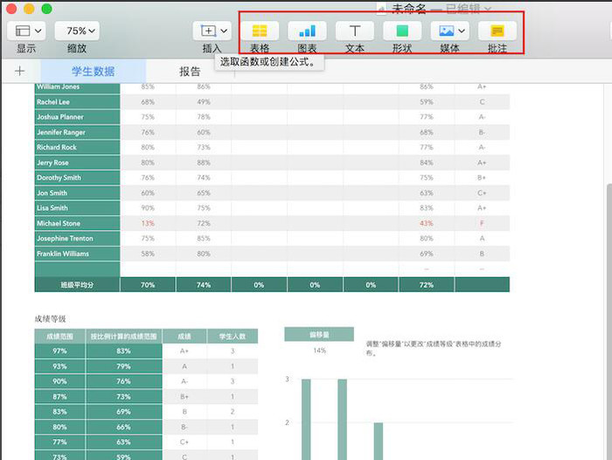Open the 75% zoom dropdown
Image resolution: width=612 pixels, height=460 pixels.
click(77, 31)
